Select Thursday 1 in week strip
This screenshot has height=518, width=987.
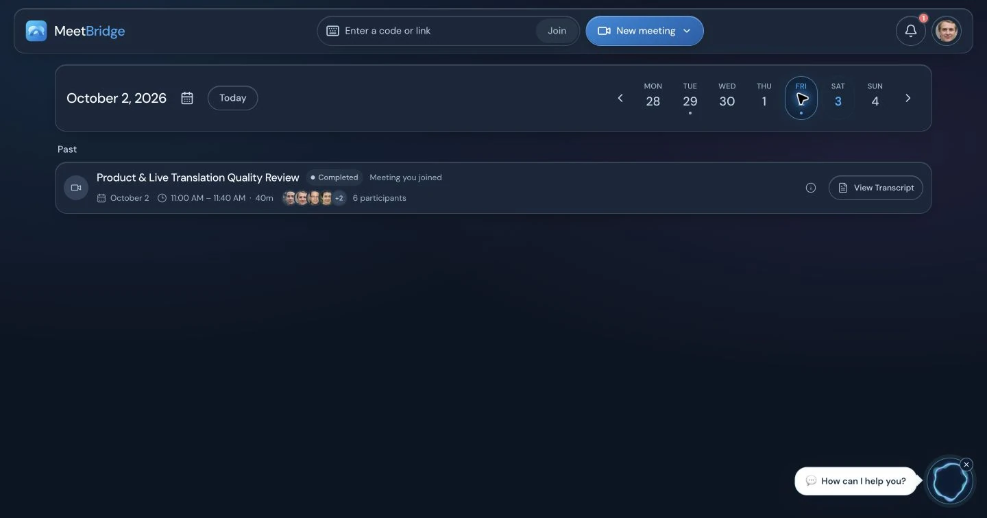tap(764, 97)
